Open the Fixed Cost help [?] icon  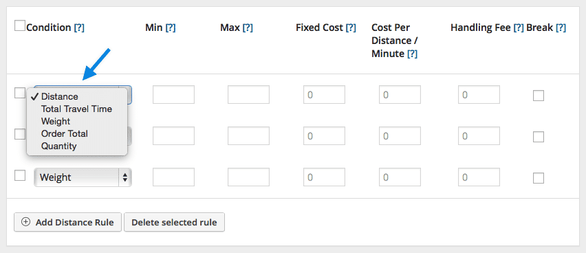351,27
